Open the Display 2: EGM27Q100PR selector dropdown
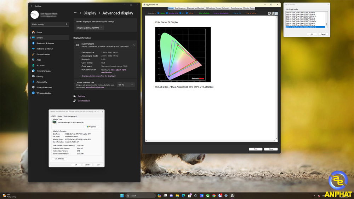This screenshot has height=199, width=354. click(90, 28)
